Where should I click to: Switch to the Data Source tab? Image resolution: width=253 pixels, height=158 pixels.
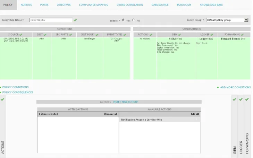click(x=160, y=5)
